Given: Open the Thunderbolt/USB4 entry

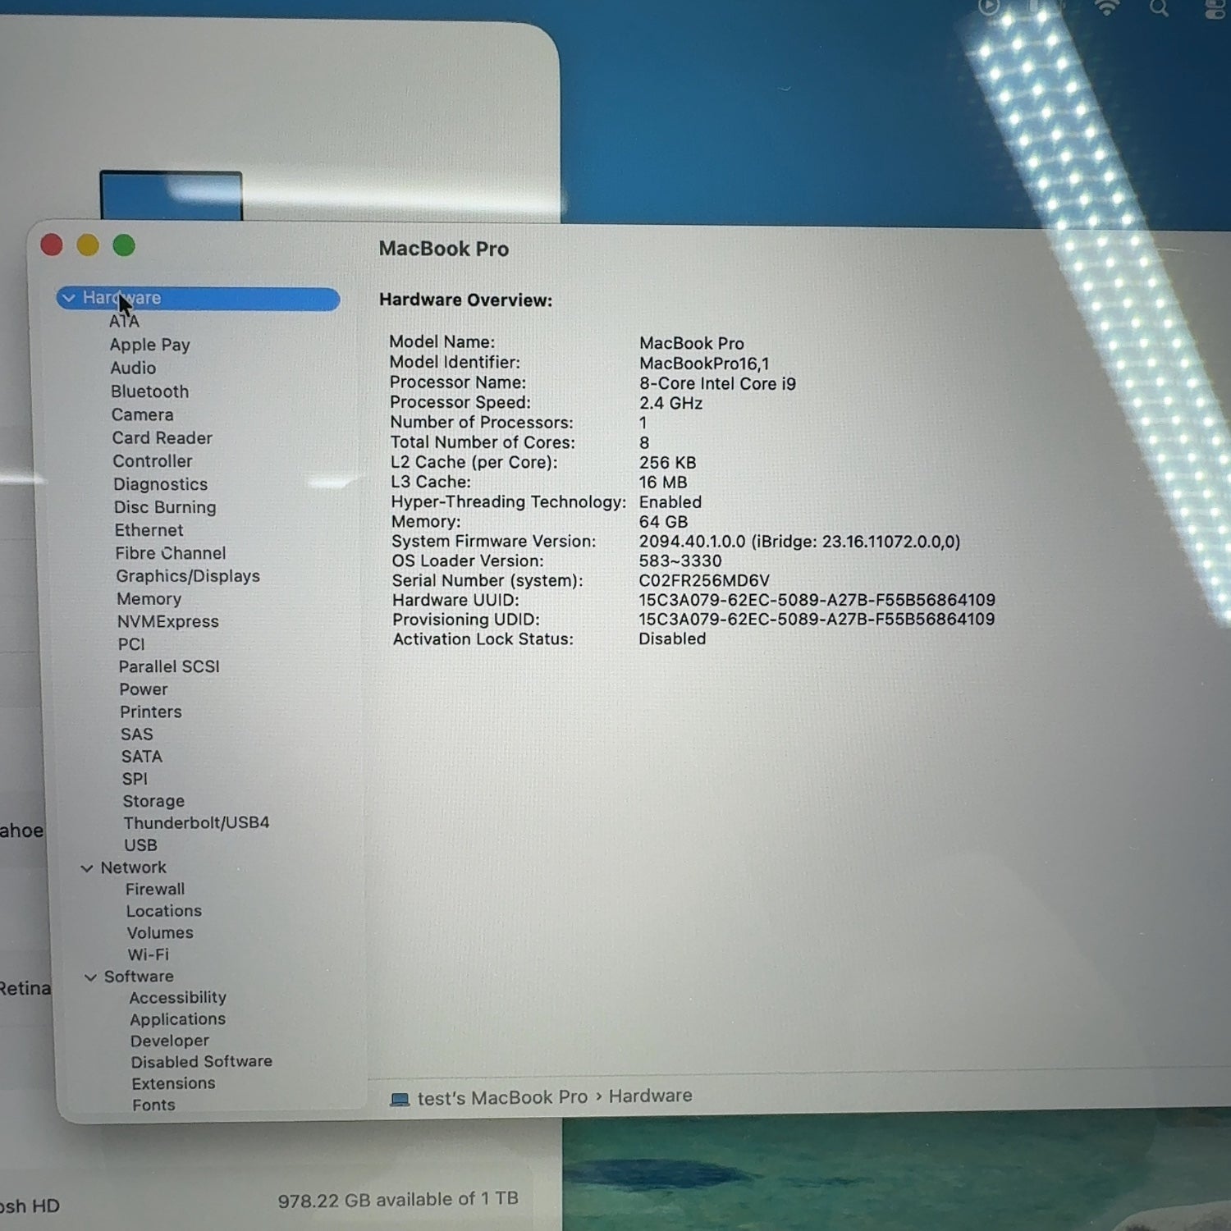Looking at the screenshot, I should [x=196, y=822].
